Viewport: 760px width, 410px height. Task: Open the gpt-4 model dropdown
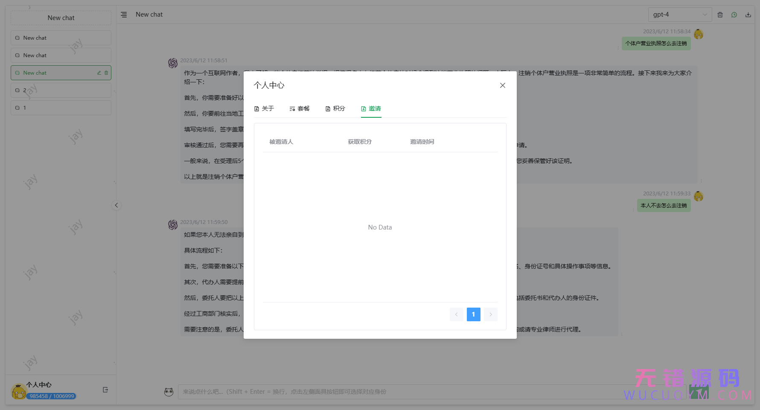point(679,15)
